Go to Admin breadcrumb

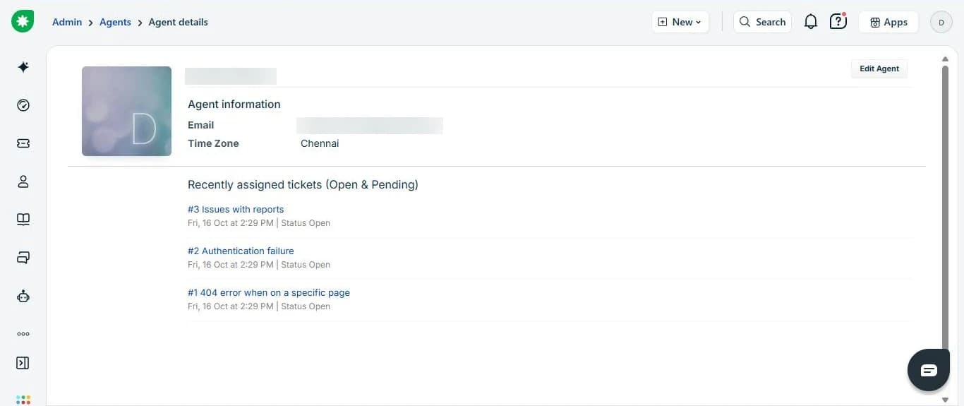(67, 22)
